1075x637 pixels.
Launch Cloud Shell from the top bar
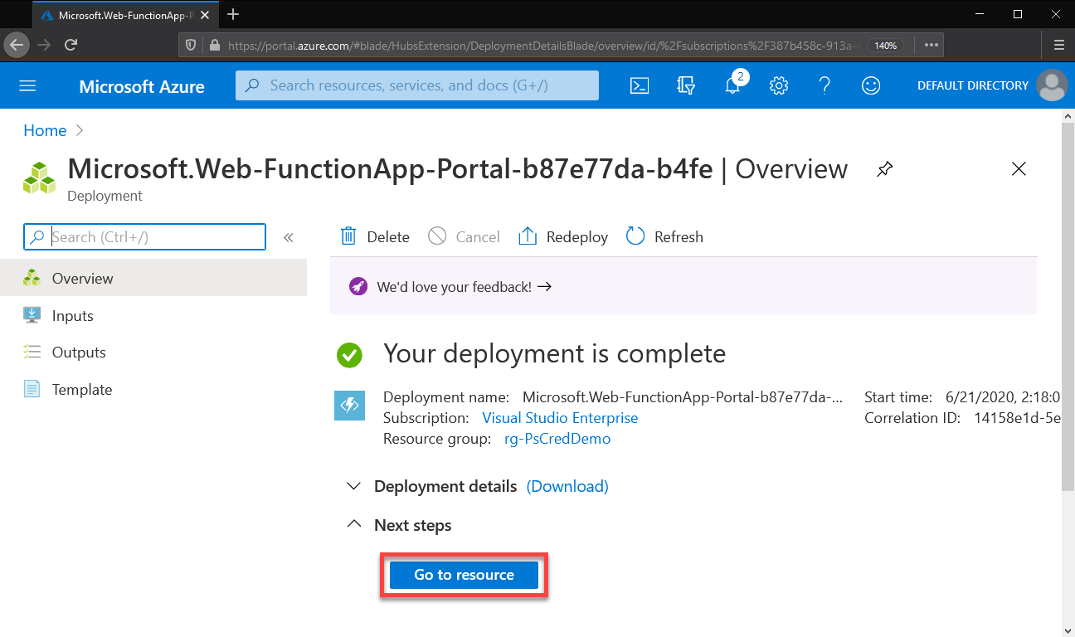pyautogui.click(x=640, y=85)
